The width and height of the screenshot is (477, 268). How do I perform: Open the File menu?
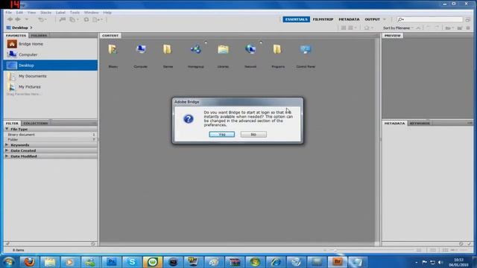tap(8, 13)
